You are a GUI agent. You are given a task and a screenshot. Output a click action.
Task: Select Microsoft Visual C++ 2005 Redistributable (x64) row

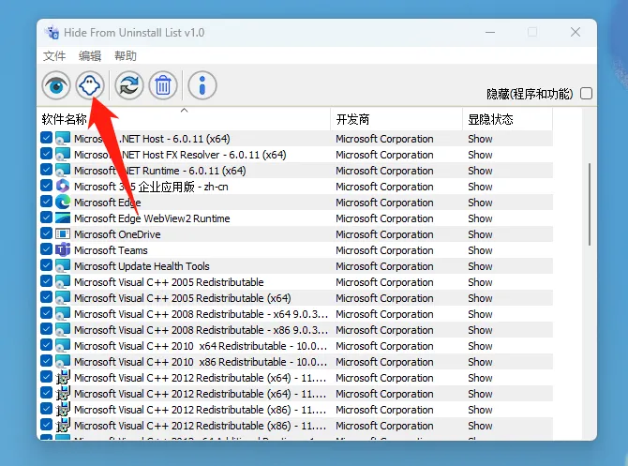[x=295, y=298]
